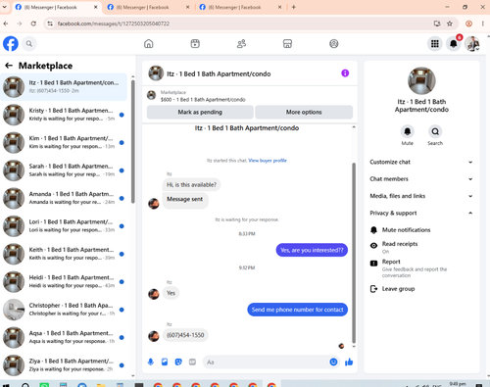Record a voice clip with microphone icon
This screenshot has width=490, height=387.
click(151, 362)
